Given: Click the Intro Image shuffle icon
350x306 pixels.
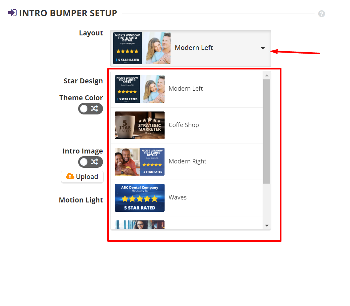Looking at the screenshot, I should tap(94, 162).
